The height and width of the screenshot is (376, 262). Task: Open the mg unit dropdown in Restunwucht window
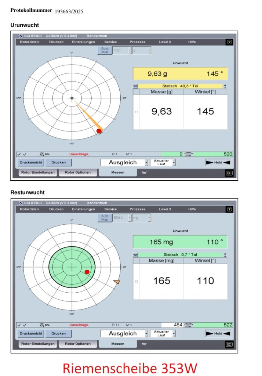click(149, 218)
